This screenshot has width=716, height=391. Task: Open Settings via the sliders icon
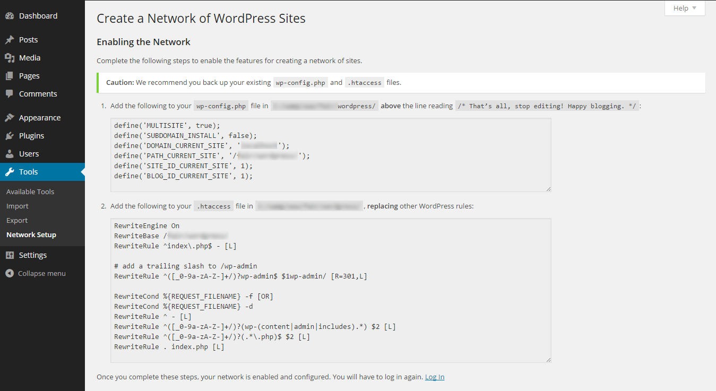[x=11, y=255]
